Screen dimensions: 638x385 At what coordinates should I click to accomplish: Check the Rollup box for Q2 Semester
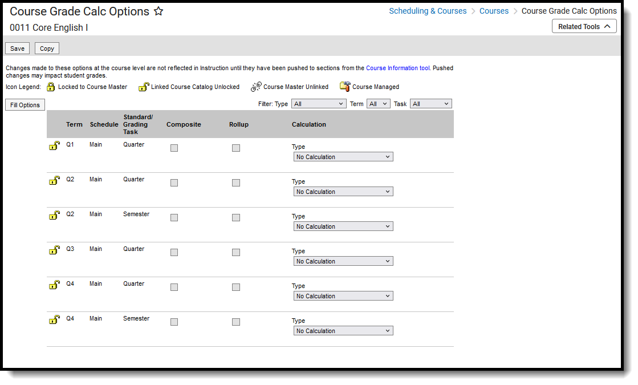click(235, 218)
